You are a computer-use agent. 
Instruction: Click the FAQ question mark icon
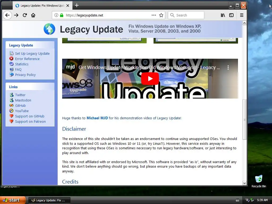coord(11,69)
